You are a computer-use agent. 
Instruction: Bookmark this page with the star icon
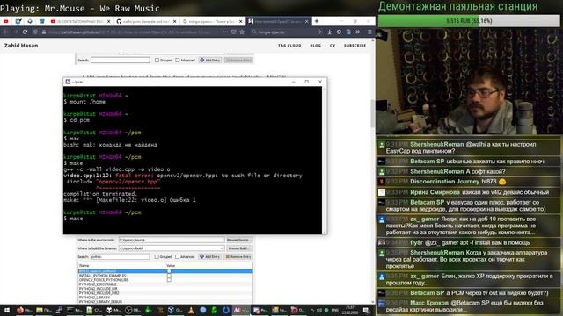(242, 32)
